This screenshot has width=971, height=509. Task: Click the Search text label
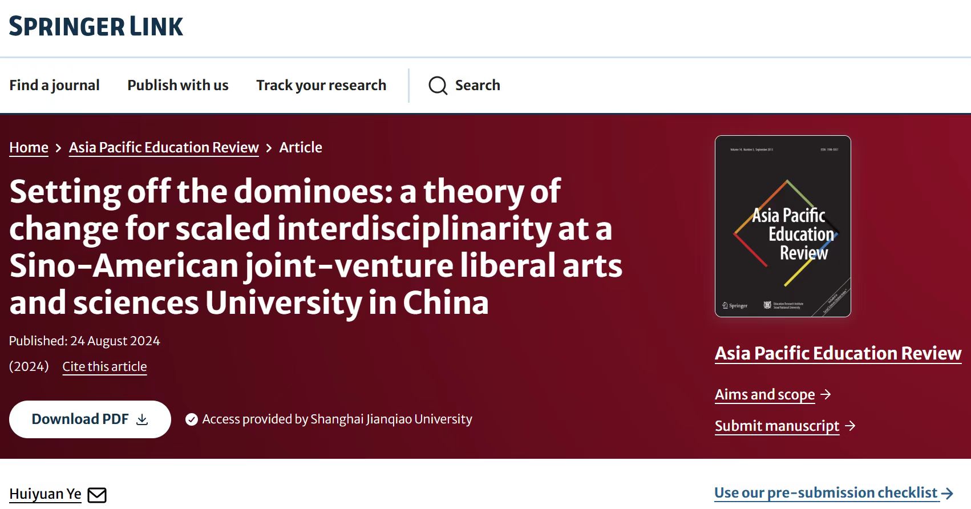(478, 85)
